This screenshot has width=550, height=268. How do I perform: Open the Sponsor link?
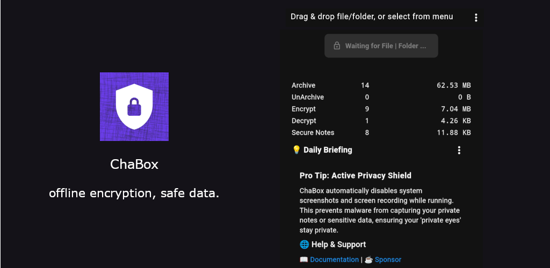click(388, 259)
